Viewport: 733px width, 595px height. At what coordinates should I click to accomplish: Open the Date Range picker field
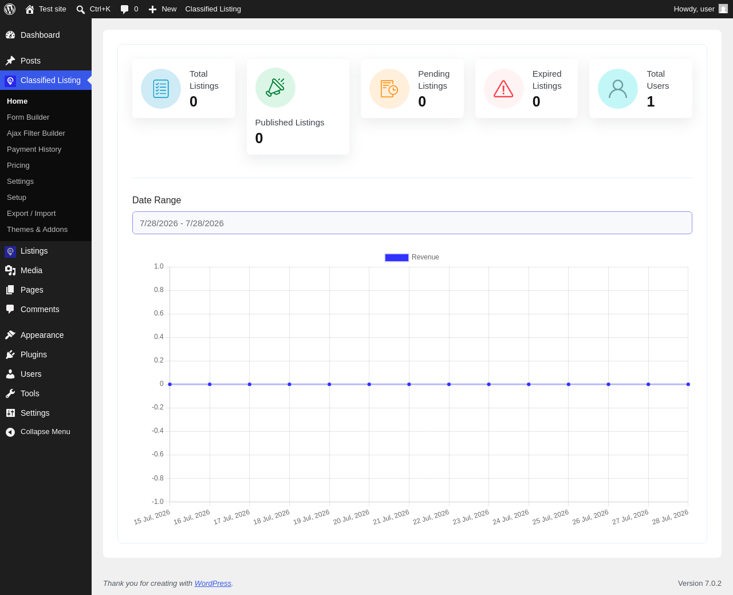tap(412, 223)
